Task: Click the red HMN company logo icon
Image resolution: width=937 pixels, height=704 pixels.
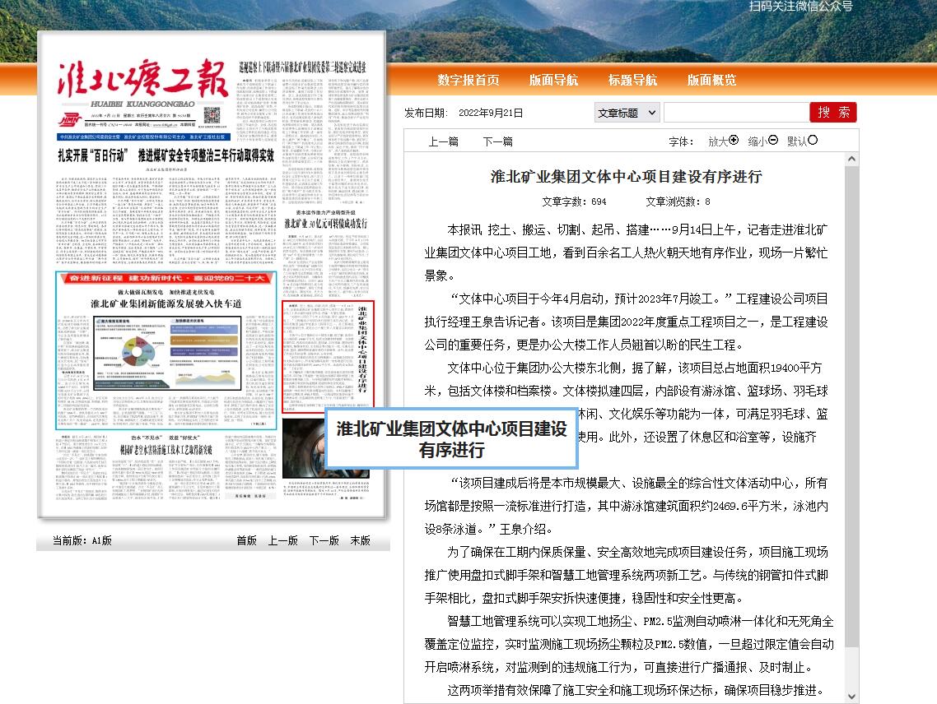Action: click(69, 119)
